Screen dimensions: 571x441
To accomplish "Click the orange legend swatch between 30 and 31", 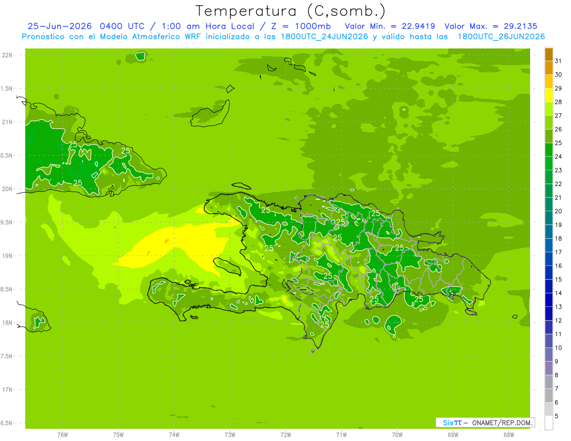I will 549,68.
